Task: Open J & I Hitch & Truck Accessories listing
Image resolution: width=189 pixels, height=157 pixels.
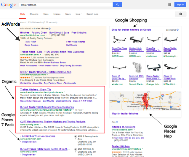Action: click(x=38, y=136)
